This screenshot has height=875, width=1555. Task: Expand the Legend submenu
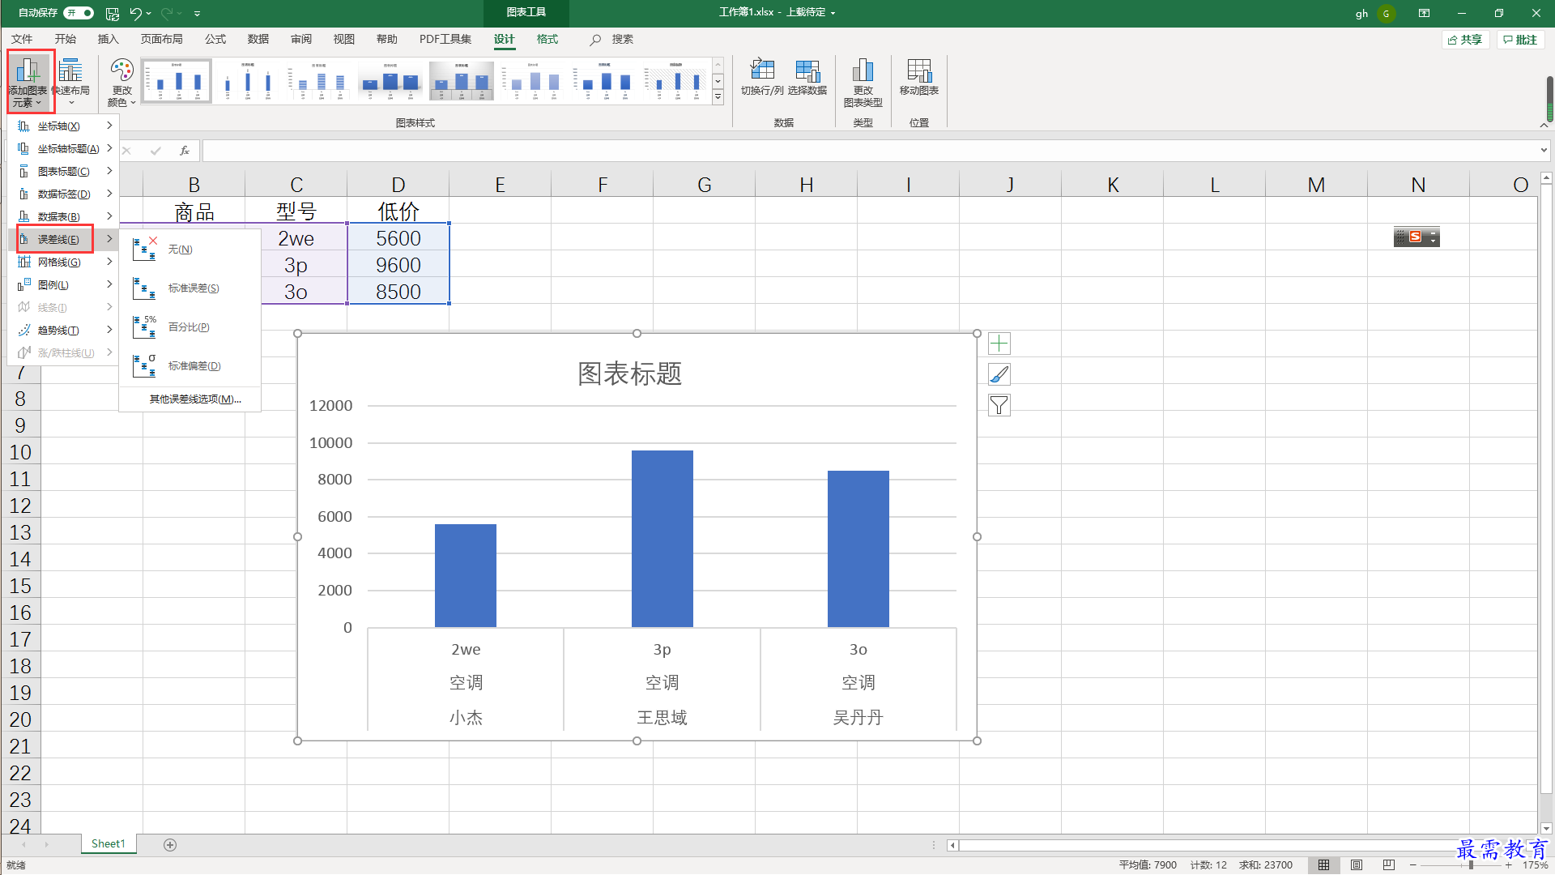pos(64,285)
